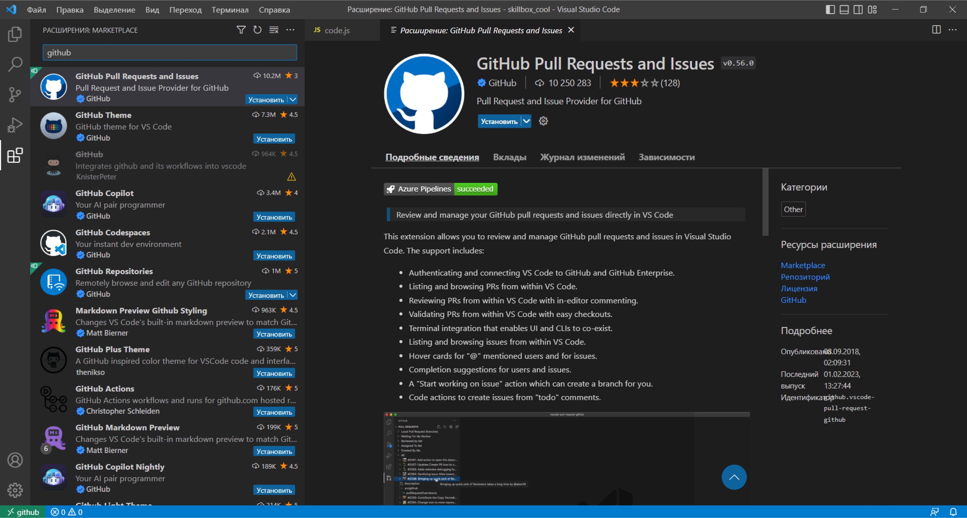
Task: Click the extensions search input field
Action: tap(170, 52)
